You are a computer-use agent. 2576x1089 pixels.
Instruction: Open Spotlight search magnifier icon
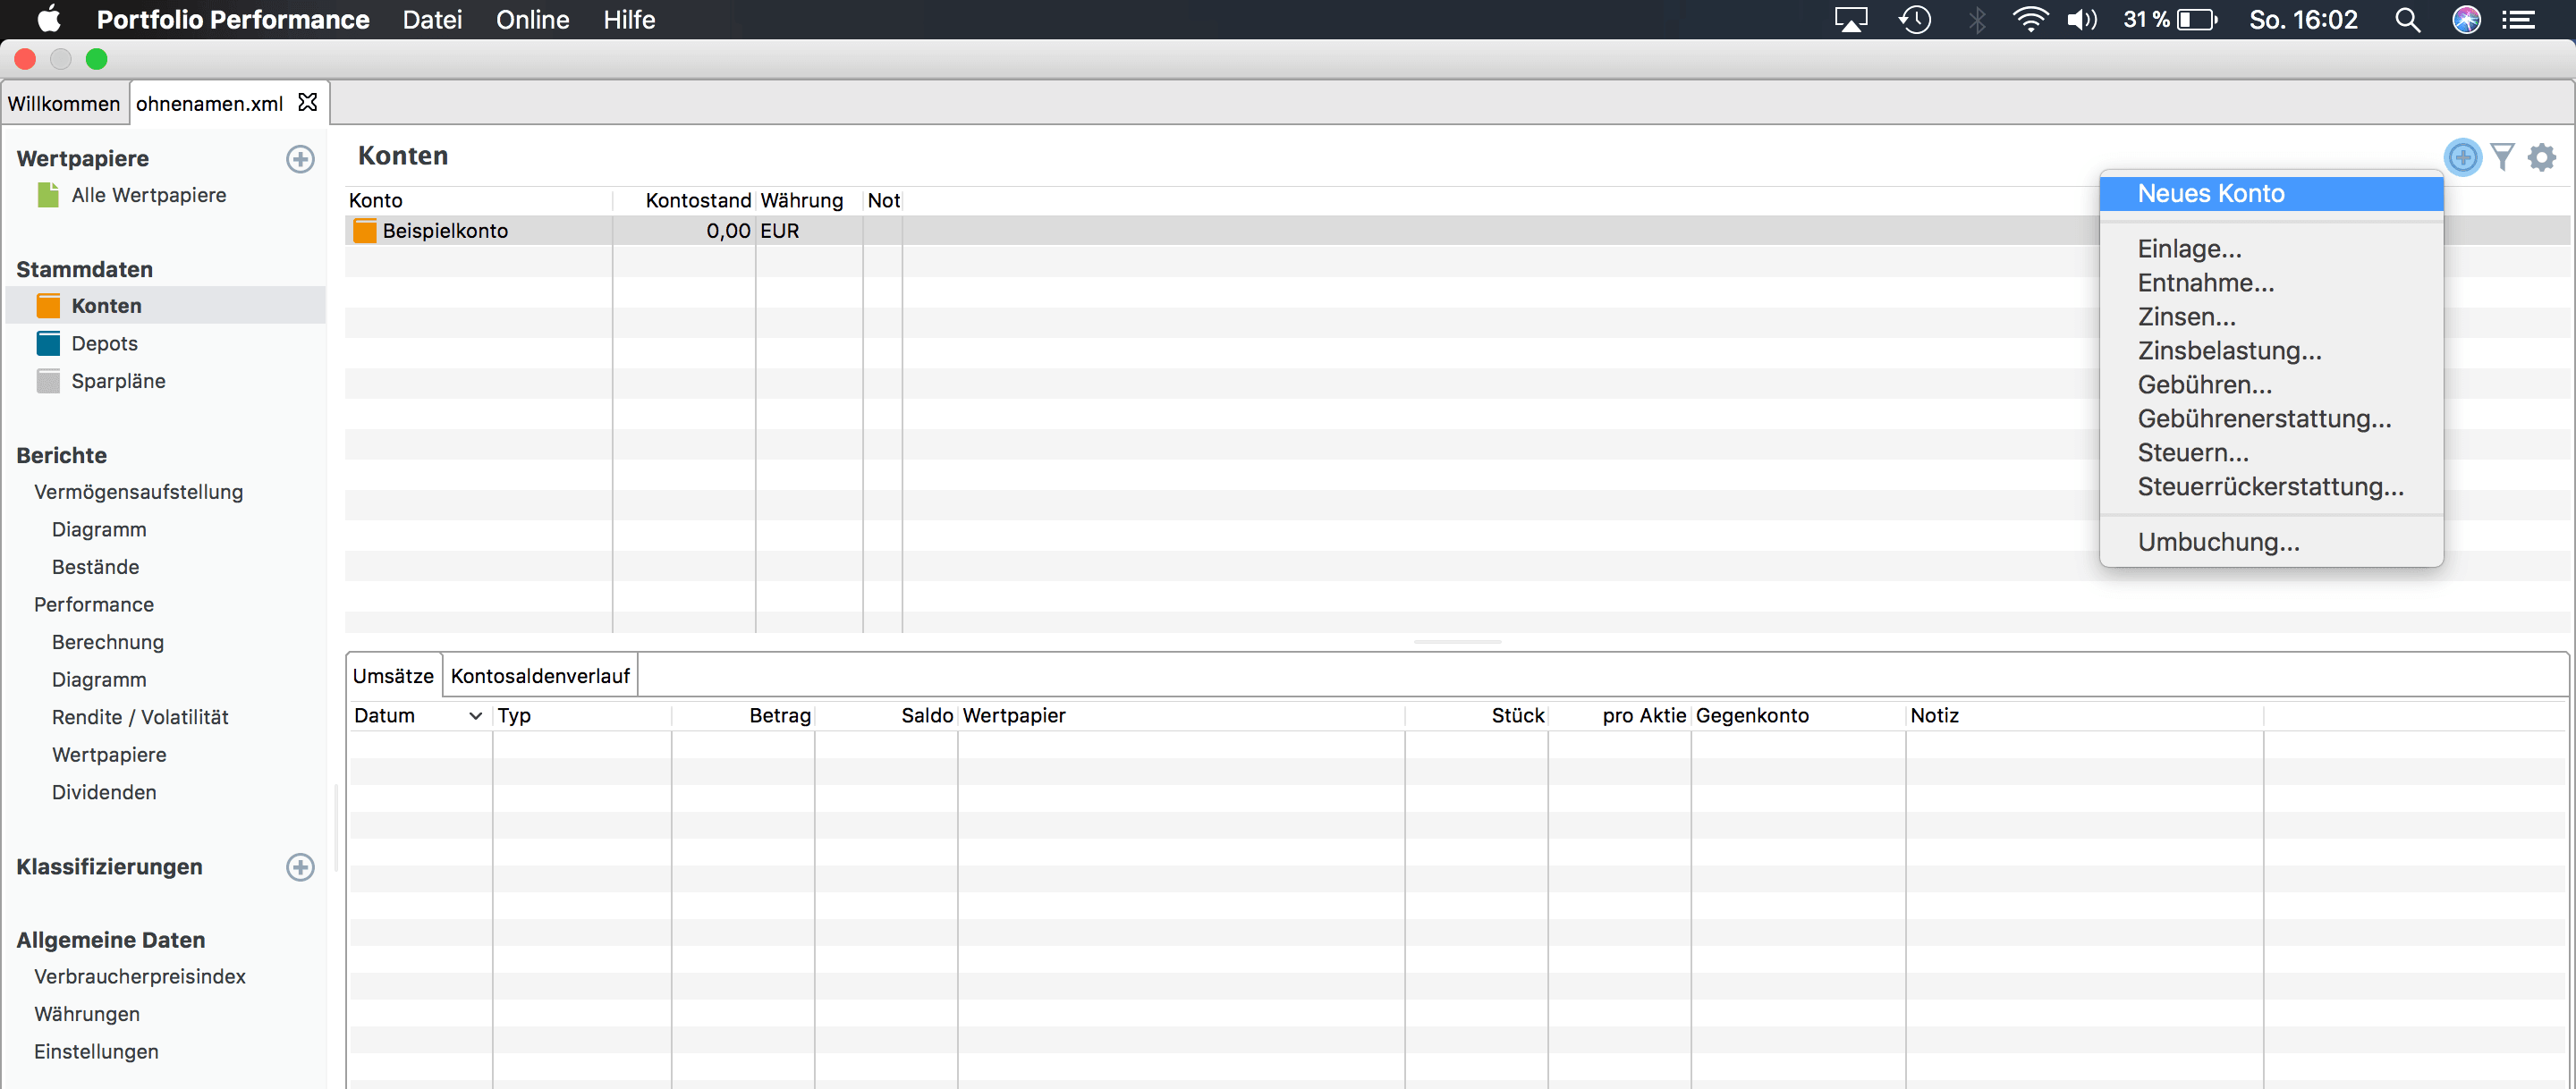point(2407,19)
